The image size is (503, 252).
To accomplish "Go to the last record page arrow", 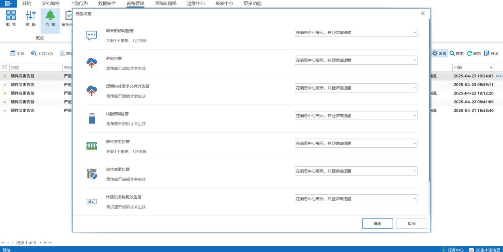I will [x=50, y=243].
